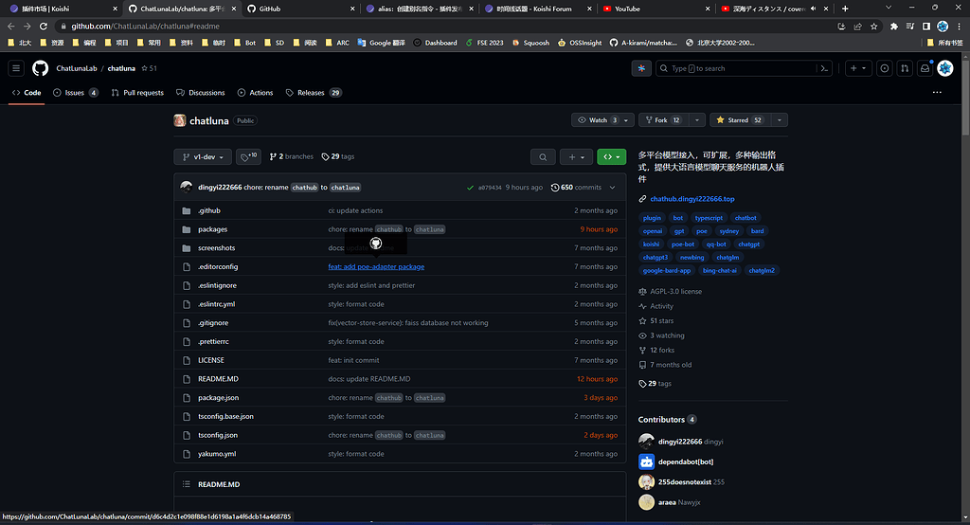Mute the audio-playing YouTube tab
970x525 pixels.
[813, 9]
